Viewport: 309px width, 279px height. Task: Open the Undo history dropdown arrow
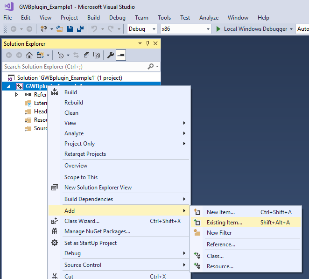tap(103, 29)
